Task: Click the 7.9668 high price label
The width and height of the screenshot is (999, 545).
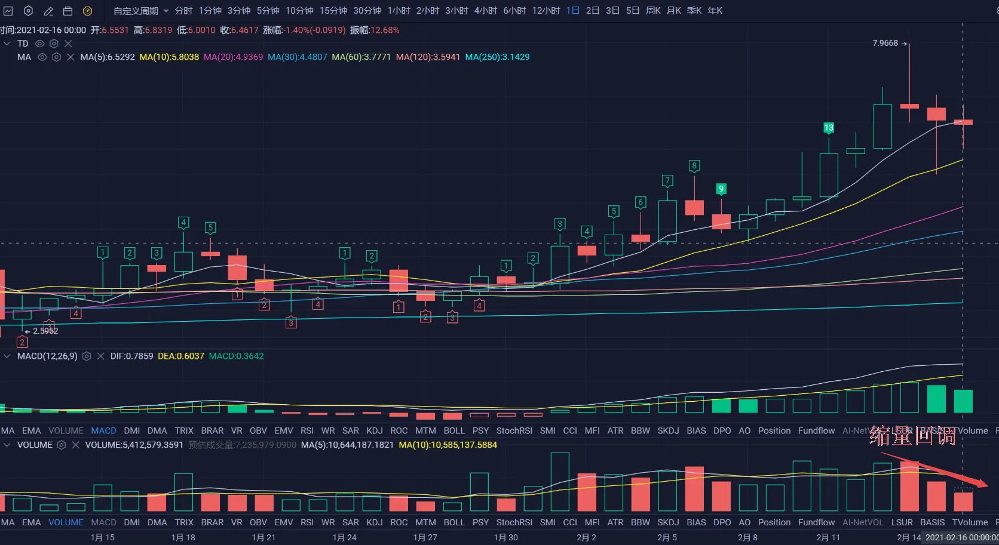Action: click(x=885, y=43)
